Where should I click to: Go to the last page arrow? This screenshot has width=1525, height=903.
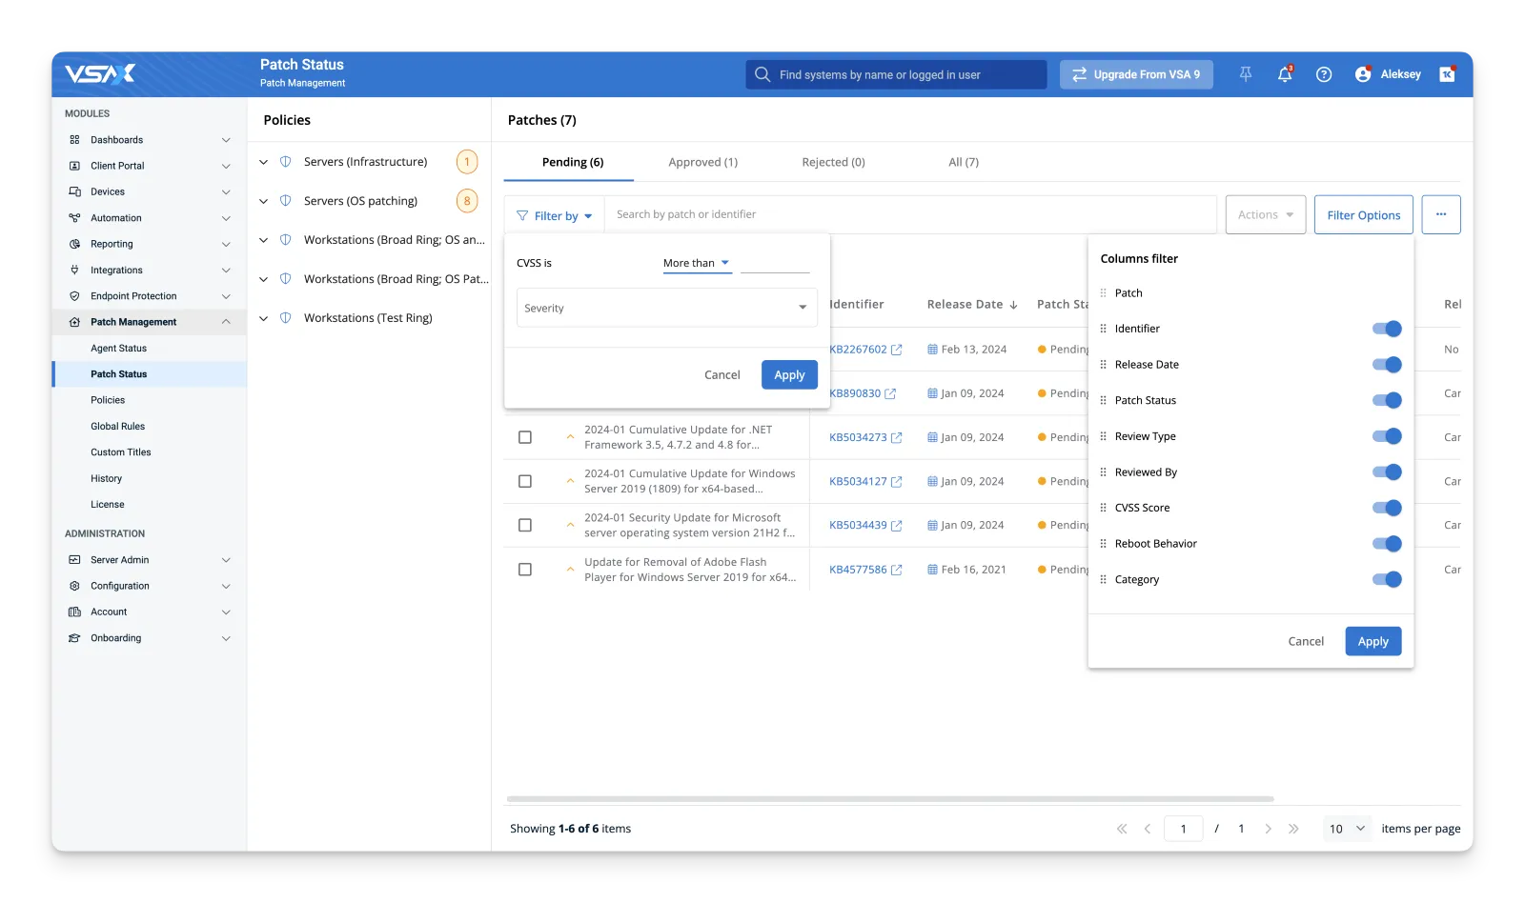(1293, 829)
